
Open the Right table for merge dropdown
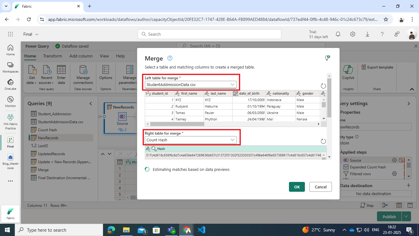click(x=191, y=140)
